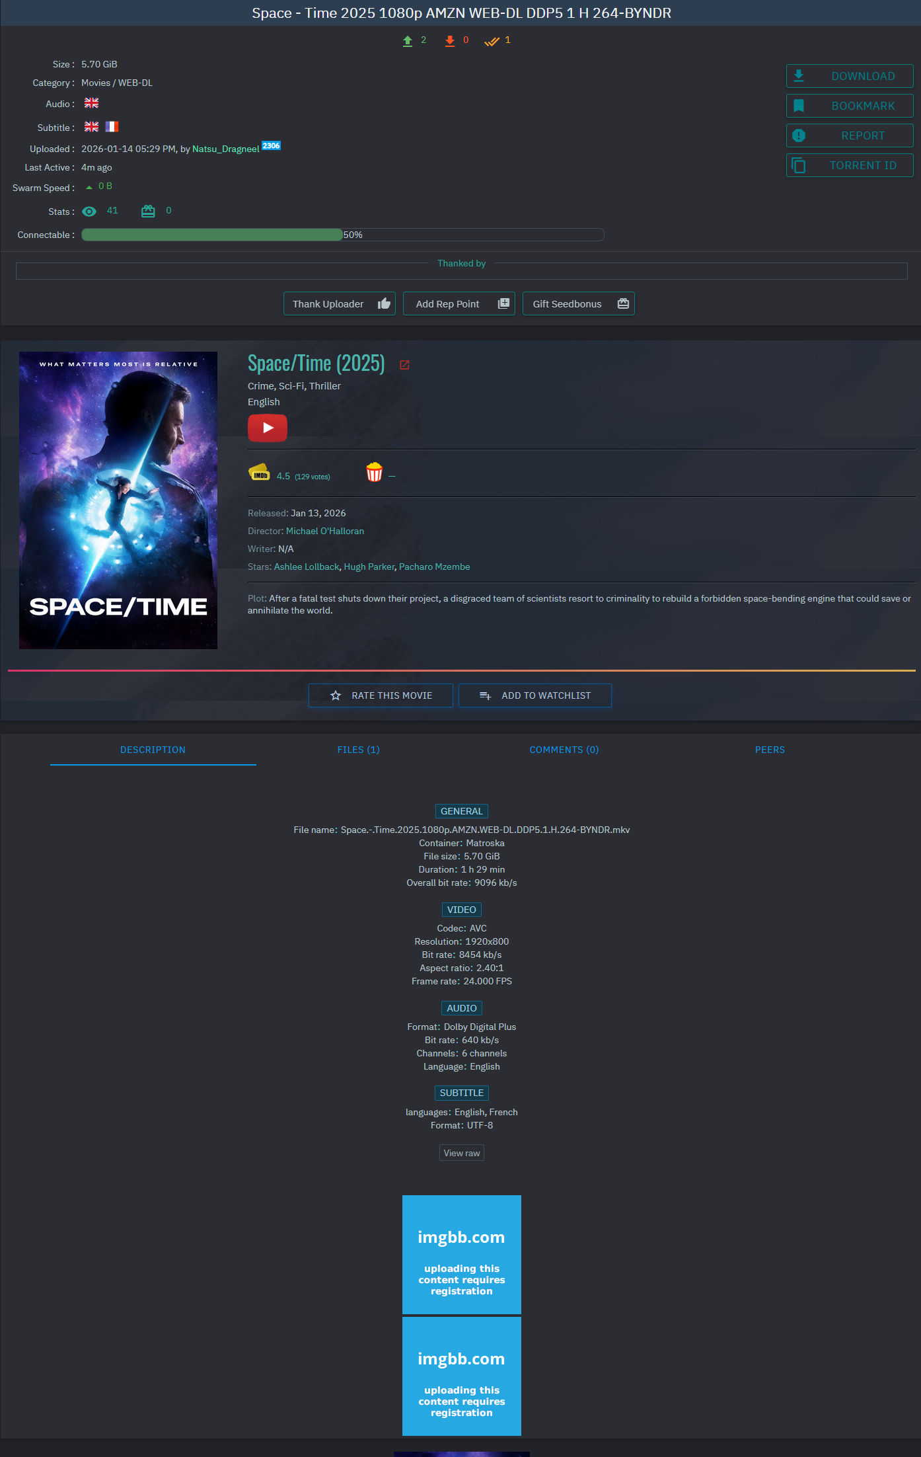Viewport: 921px width, 1457px height.
Task: Click the Overall bit rate: 9096 kb/s line
Action: pyautogui.click(x=462, y=883)
